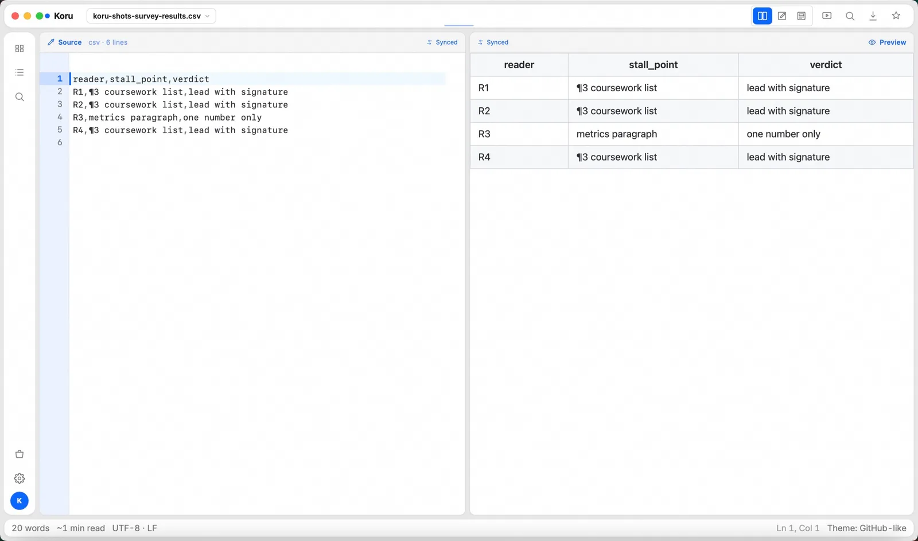The height and width of the screenshot is (541, 918).
Task: Open the grid dashboard sidebar icon
Action: 20,49
